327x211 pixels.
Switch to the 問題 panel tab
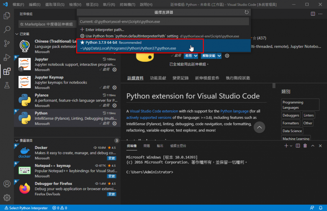click(x=147, y=146)
